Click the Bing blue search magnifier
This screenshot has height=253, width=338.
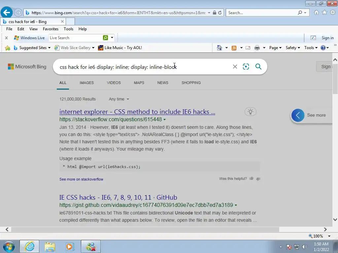tap(258, 67)
